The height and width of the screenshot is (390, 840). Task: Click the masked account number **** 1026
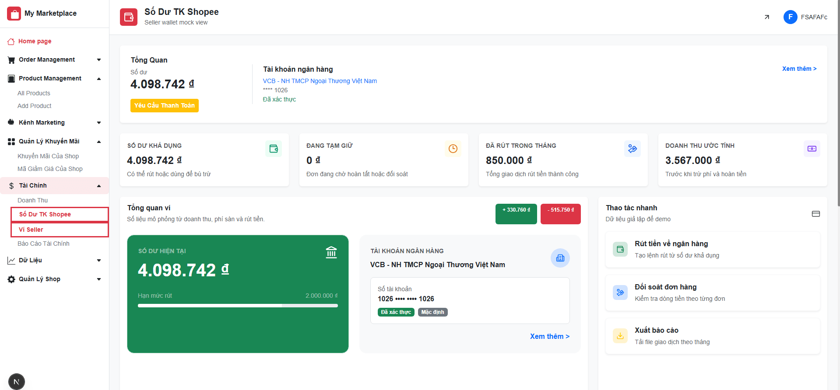(x=275, y=90)
